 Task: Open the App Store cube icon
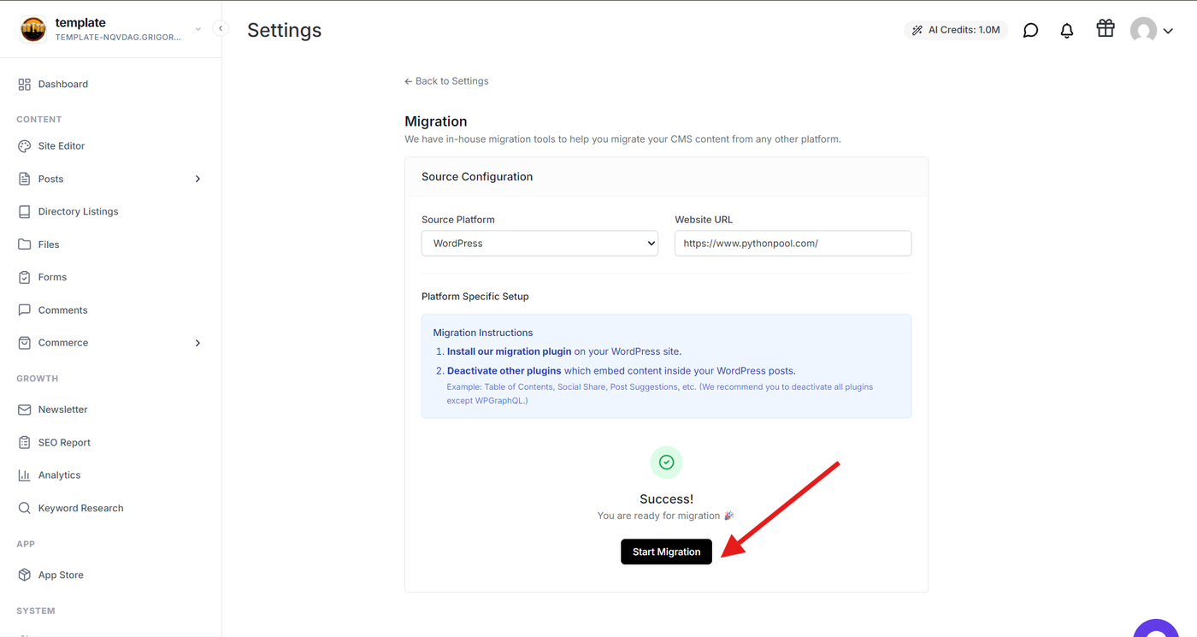pos(24,575)
